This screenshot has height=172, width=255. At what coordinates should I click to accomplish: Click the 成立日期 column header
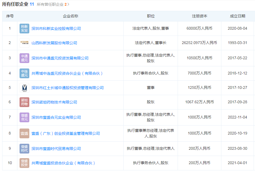tap(237, 16)
